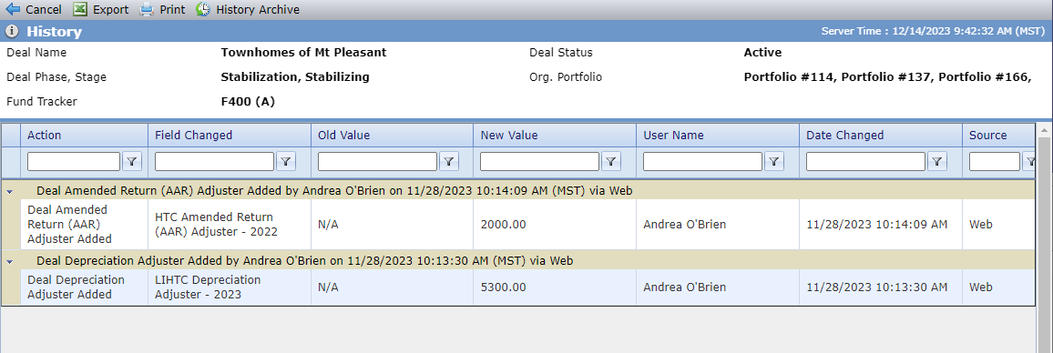Click the vertical scrollbar up arrow
Screen dimensions: 1053x353
pos(1044,129)
